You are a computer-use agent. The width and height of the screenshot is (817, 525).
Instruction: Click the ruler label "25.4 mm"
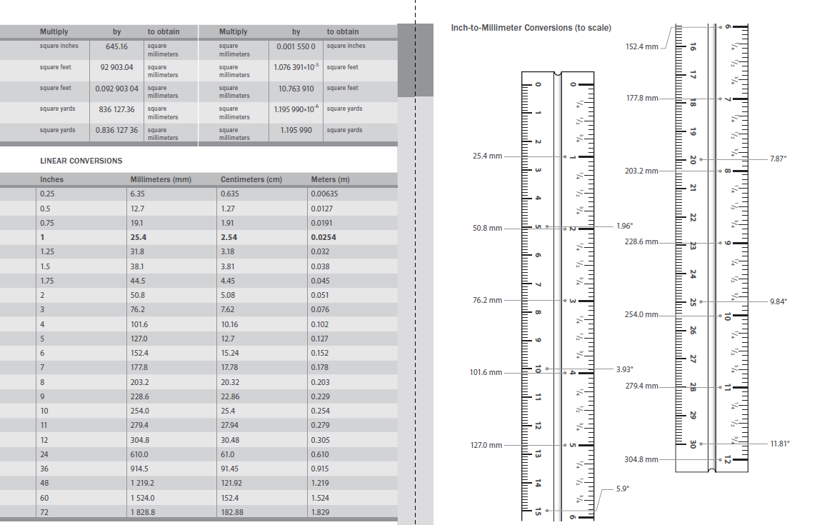[x=487, y=156]
